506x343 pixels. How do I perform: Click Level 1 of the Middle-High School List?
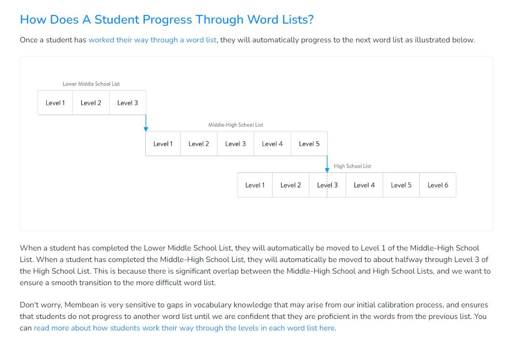pos(163,144)
